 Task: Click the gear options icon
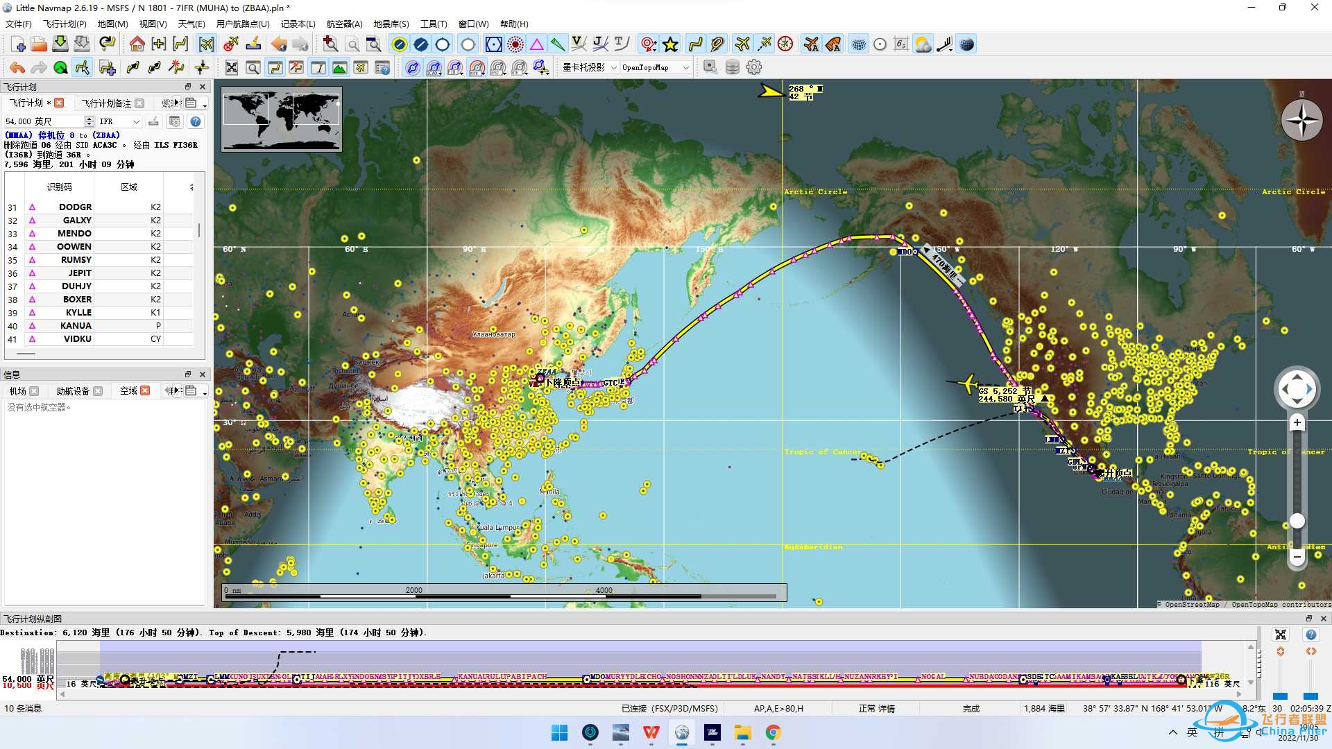pos(754,67)
